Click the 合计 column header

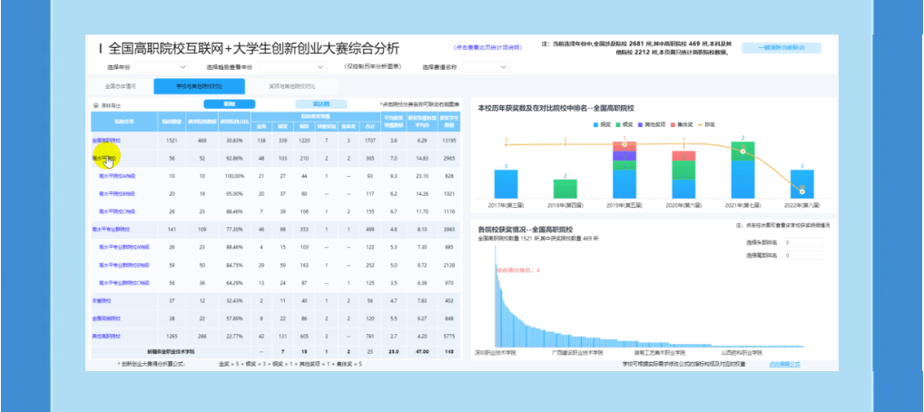coord(369,126)
